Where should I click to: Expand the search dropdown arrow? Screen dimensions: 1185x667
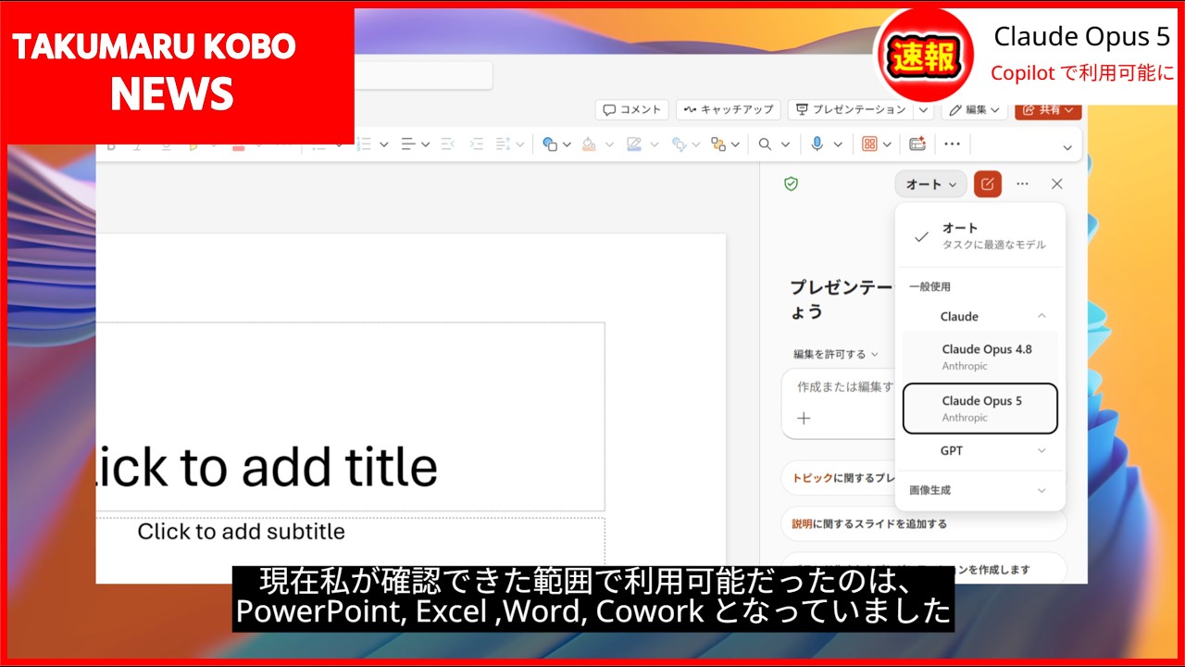(785, 144)
